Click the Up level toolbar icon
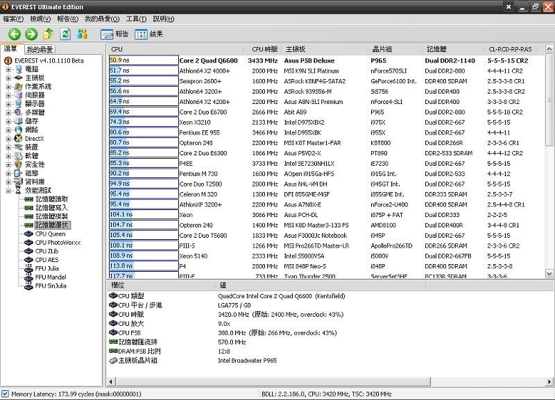555x400 pixels. click(48, 34)
